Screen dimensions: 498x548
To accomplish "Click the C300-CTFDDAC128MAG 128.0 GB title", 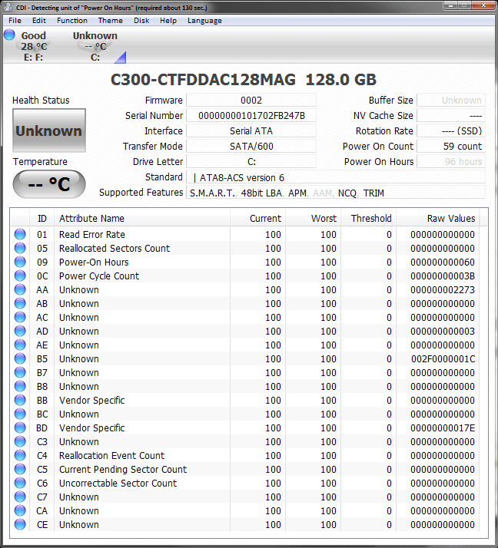I will tap(243, 79).
